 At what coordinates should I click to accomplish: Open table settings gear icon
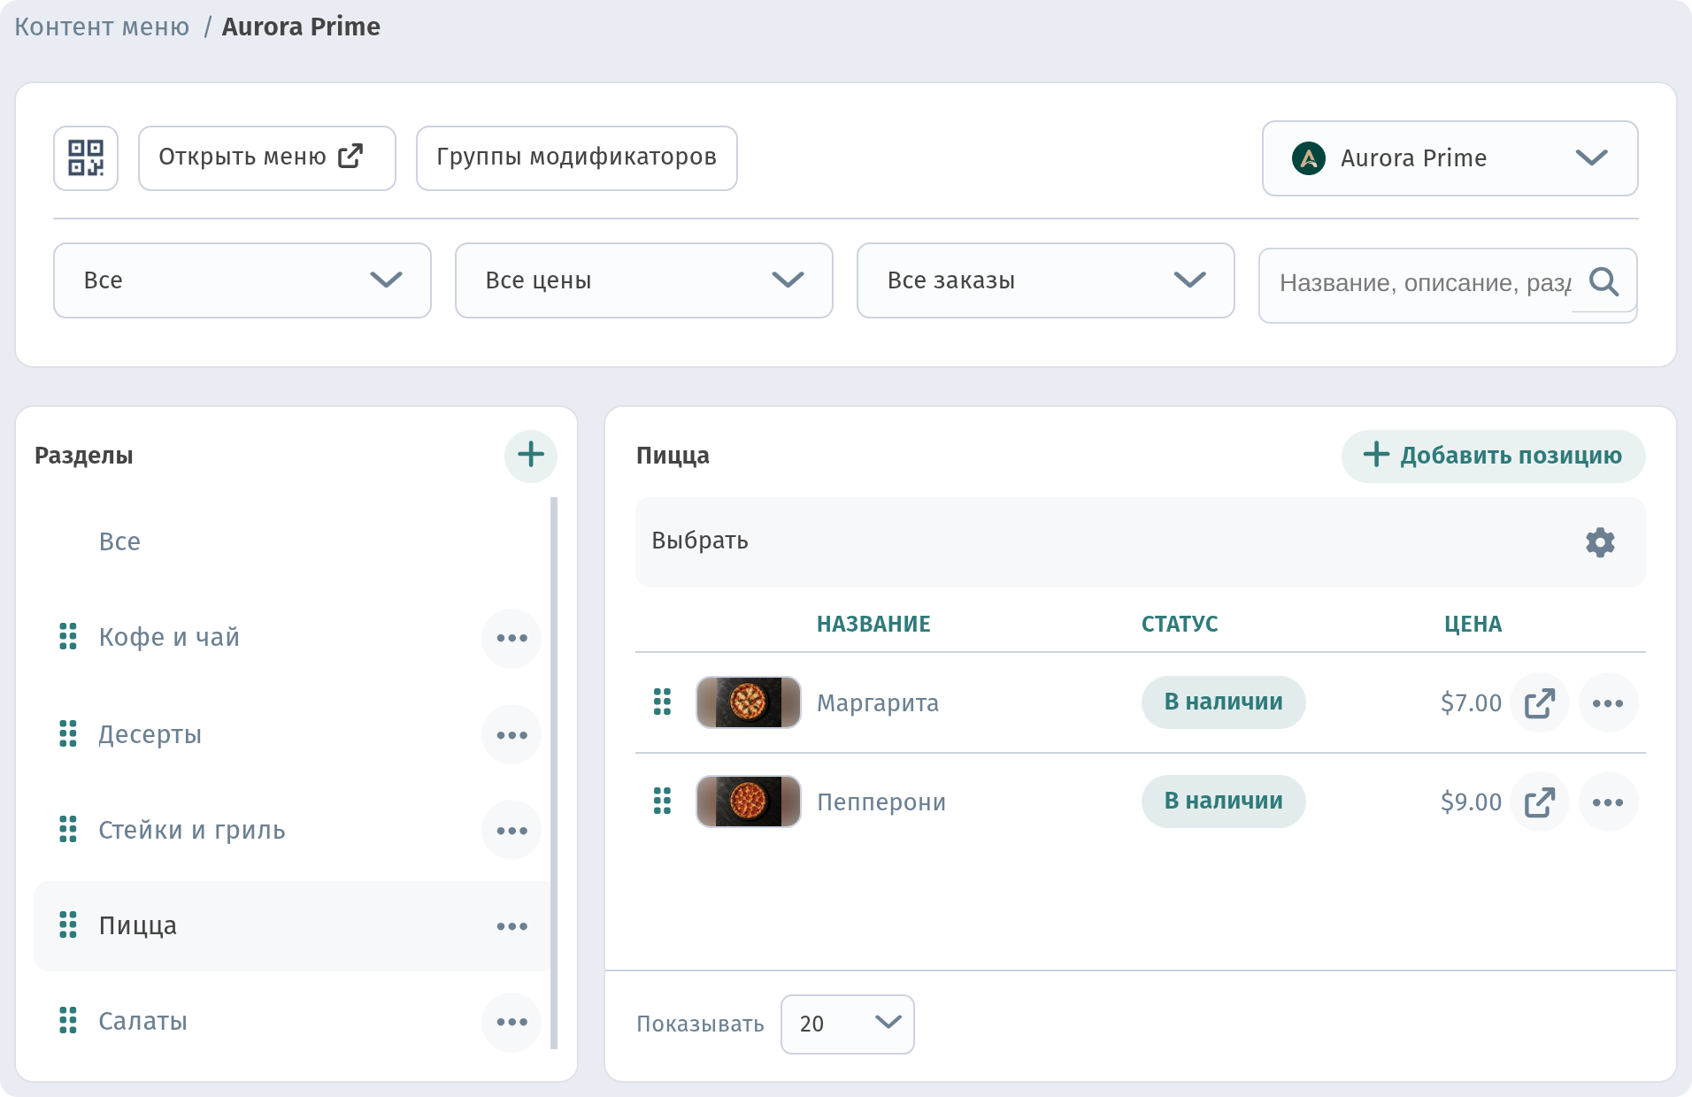pos(1600,541)
